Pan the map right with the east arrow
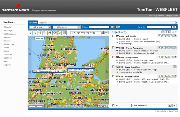 [x=107, y=72]
